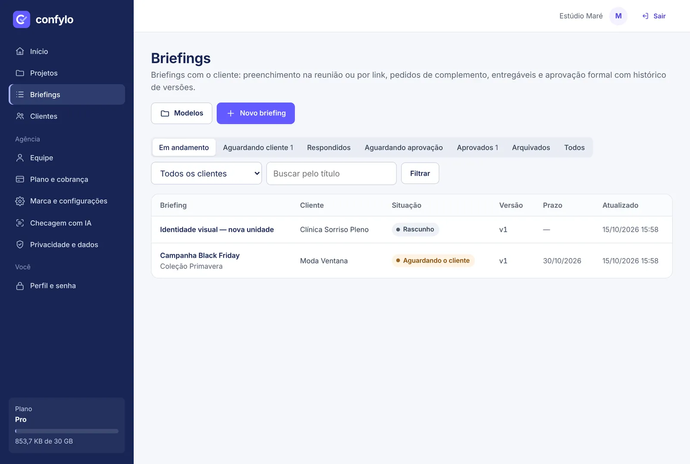Open the Identidade visual — nova unidade briefing

click(217, 230)
